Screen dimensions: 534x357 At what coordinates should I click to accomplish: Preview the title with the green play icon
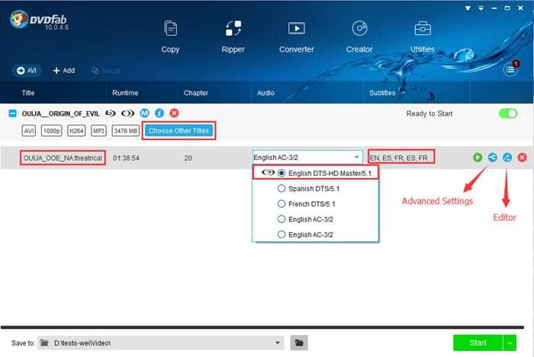pos(478,158)
